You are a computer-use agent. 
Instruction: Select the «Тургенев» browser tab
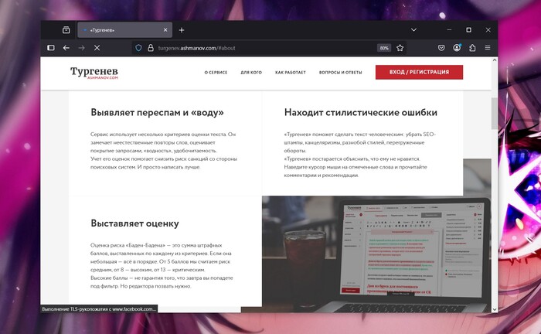coord(124,30)
